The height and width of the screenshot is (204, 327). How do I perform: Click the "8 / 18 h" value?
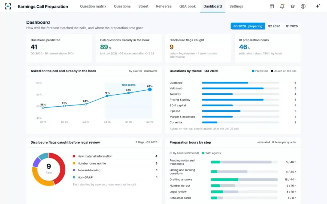(x=291, y=192)
